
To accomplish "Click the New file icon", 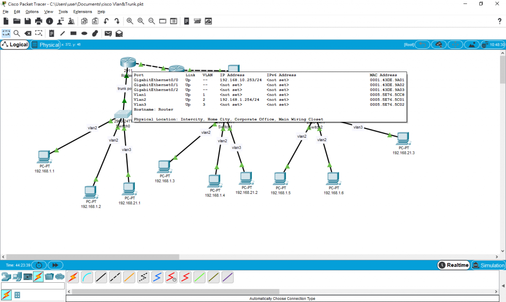I will 6,21.
